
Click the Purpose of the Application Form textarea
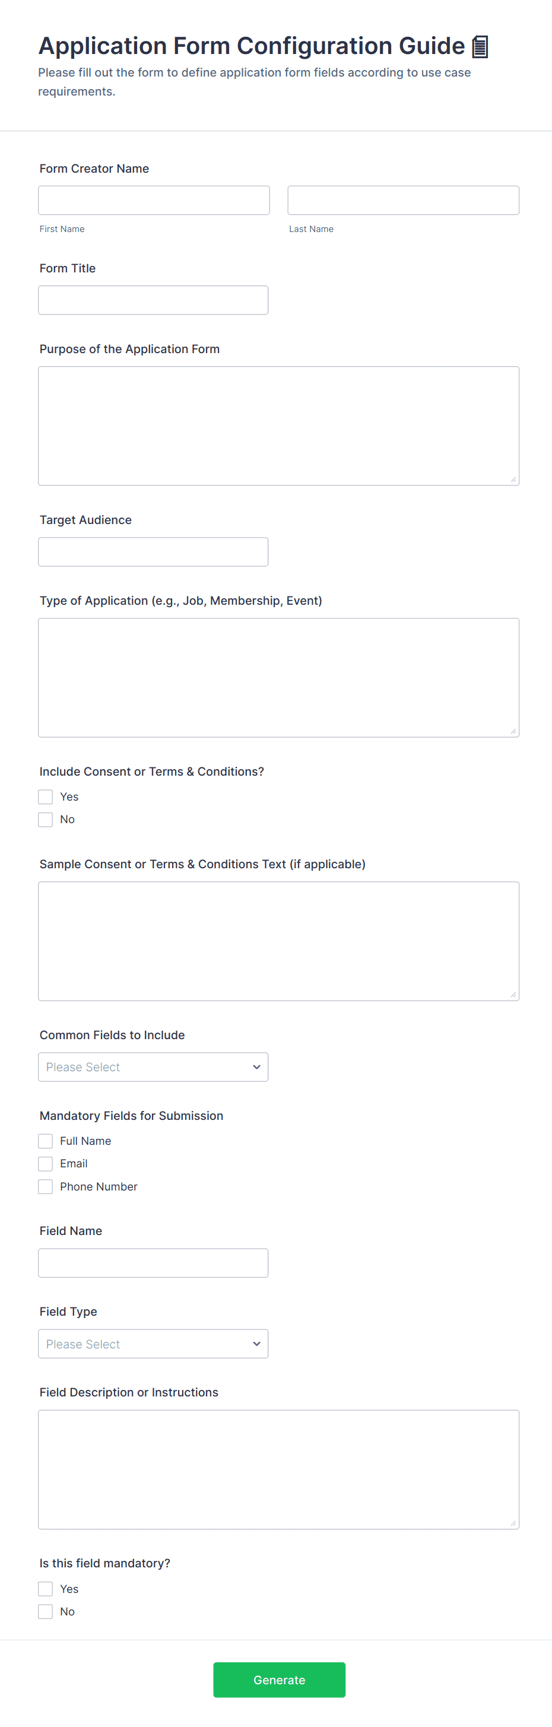click(278, 426)
